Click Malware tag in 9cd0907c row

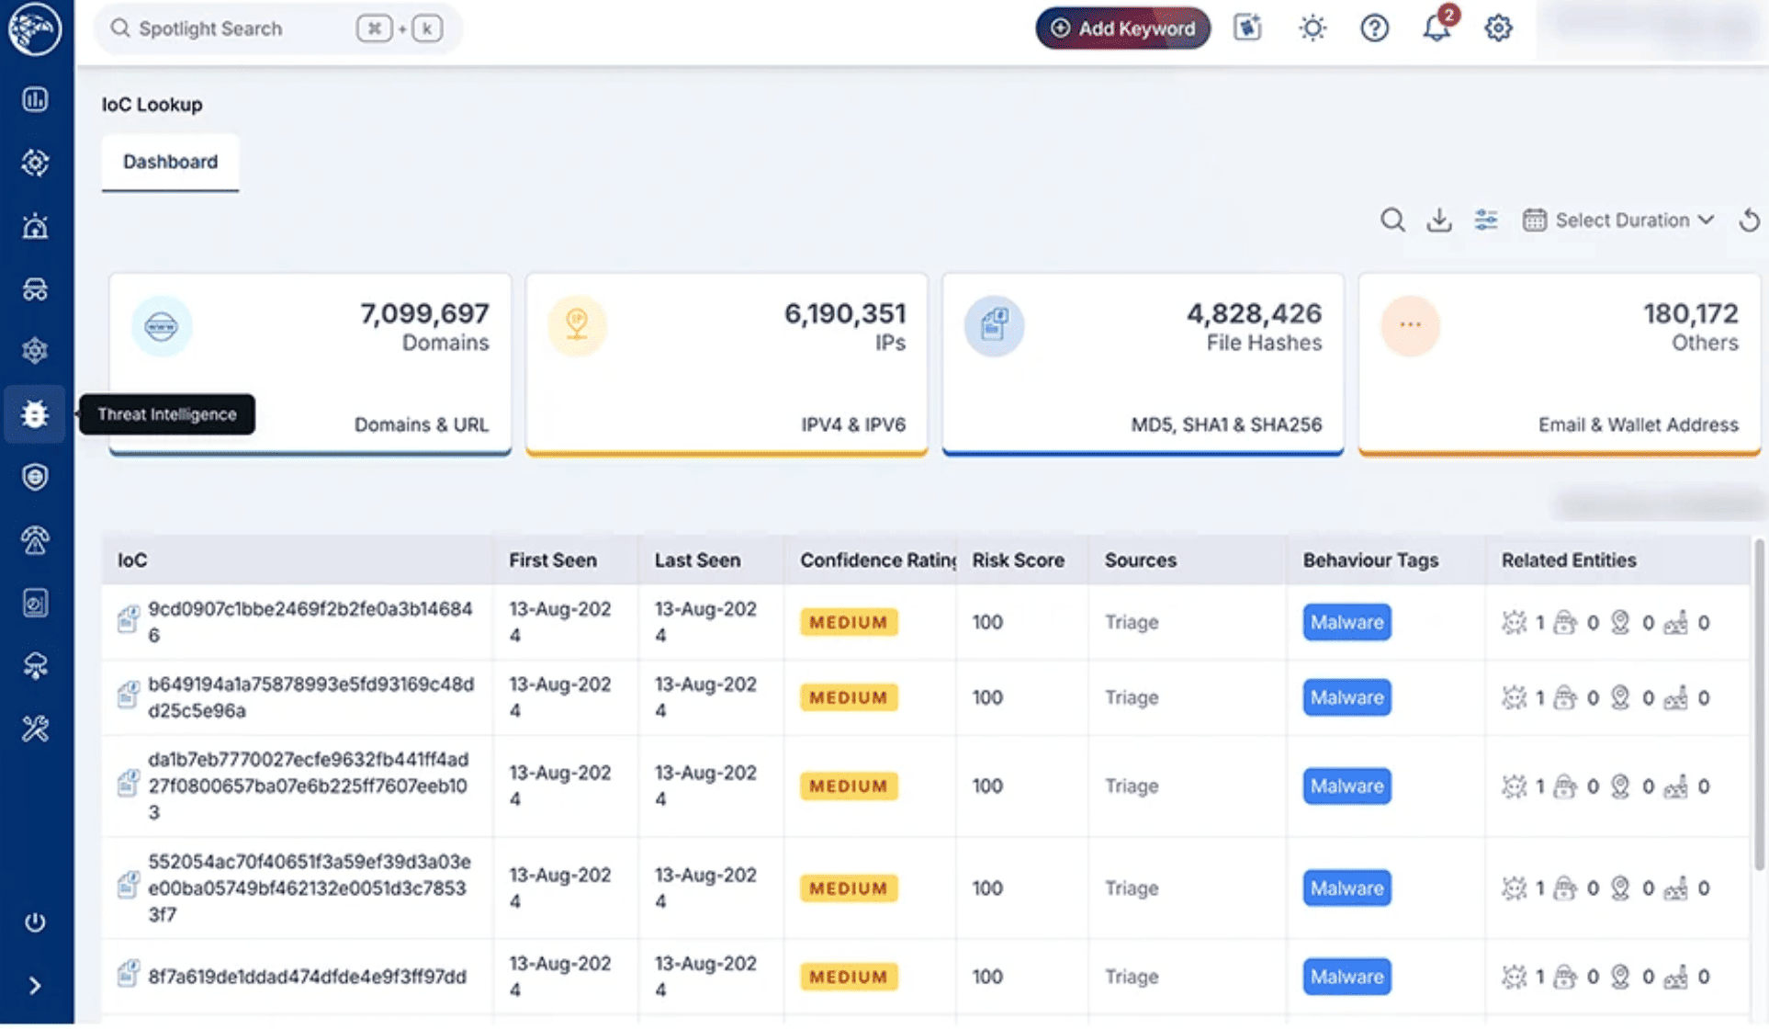(1346, 622)
